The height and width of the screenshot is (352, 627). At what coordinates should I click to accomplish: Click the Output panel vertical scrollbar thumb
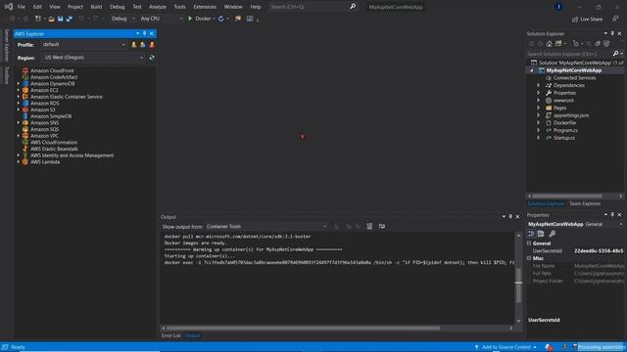[518, 286]
